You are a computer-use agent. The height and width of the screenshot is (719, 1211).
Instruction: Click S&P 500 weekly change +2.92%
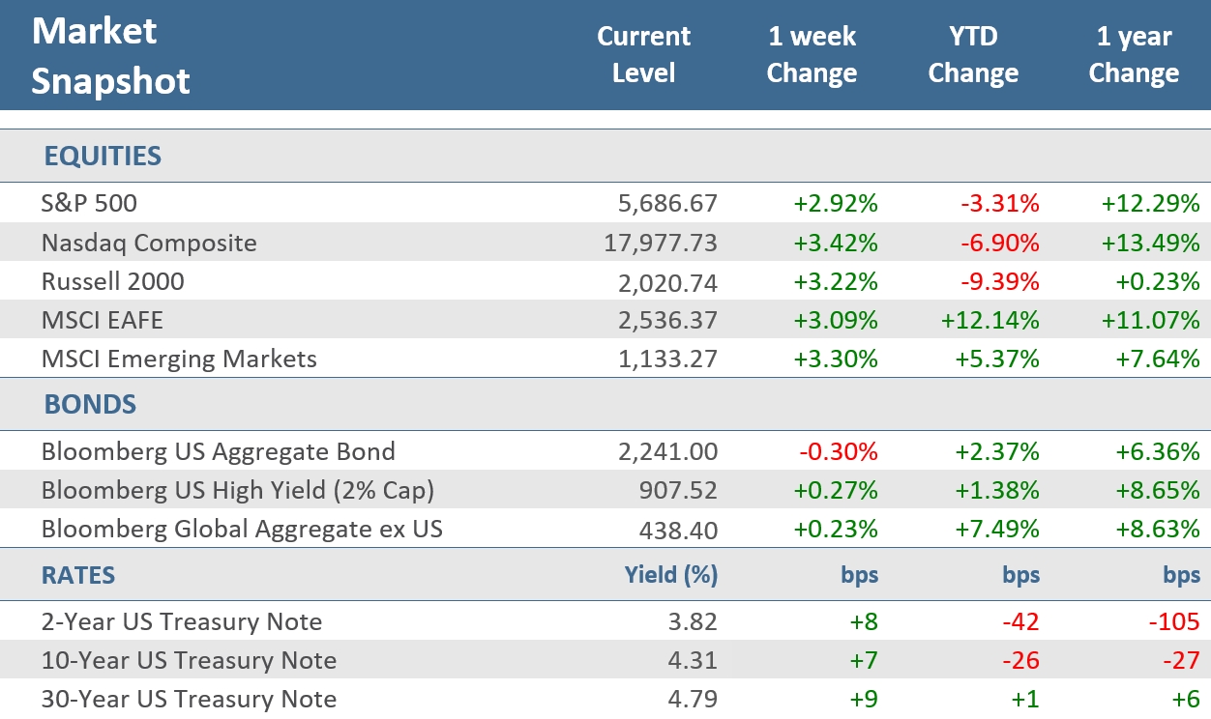(836, 204)
